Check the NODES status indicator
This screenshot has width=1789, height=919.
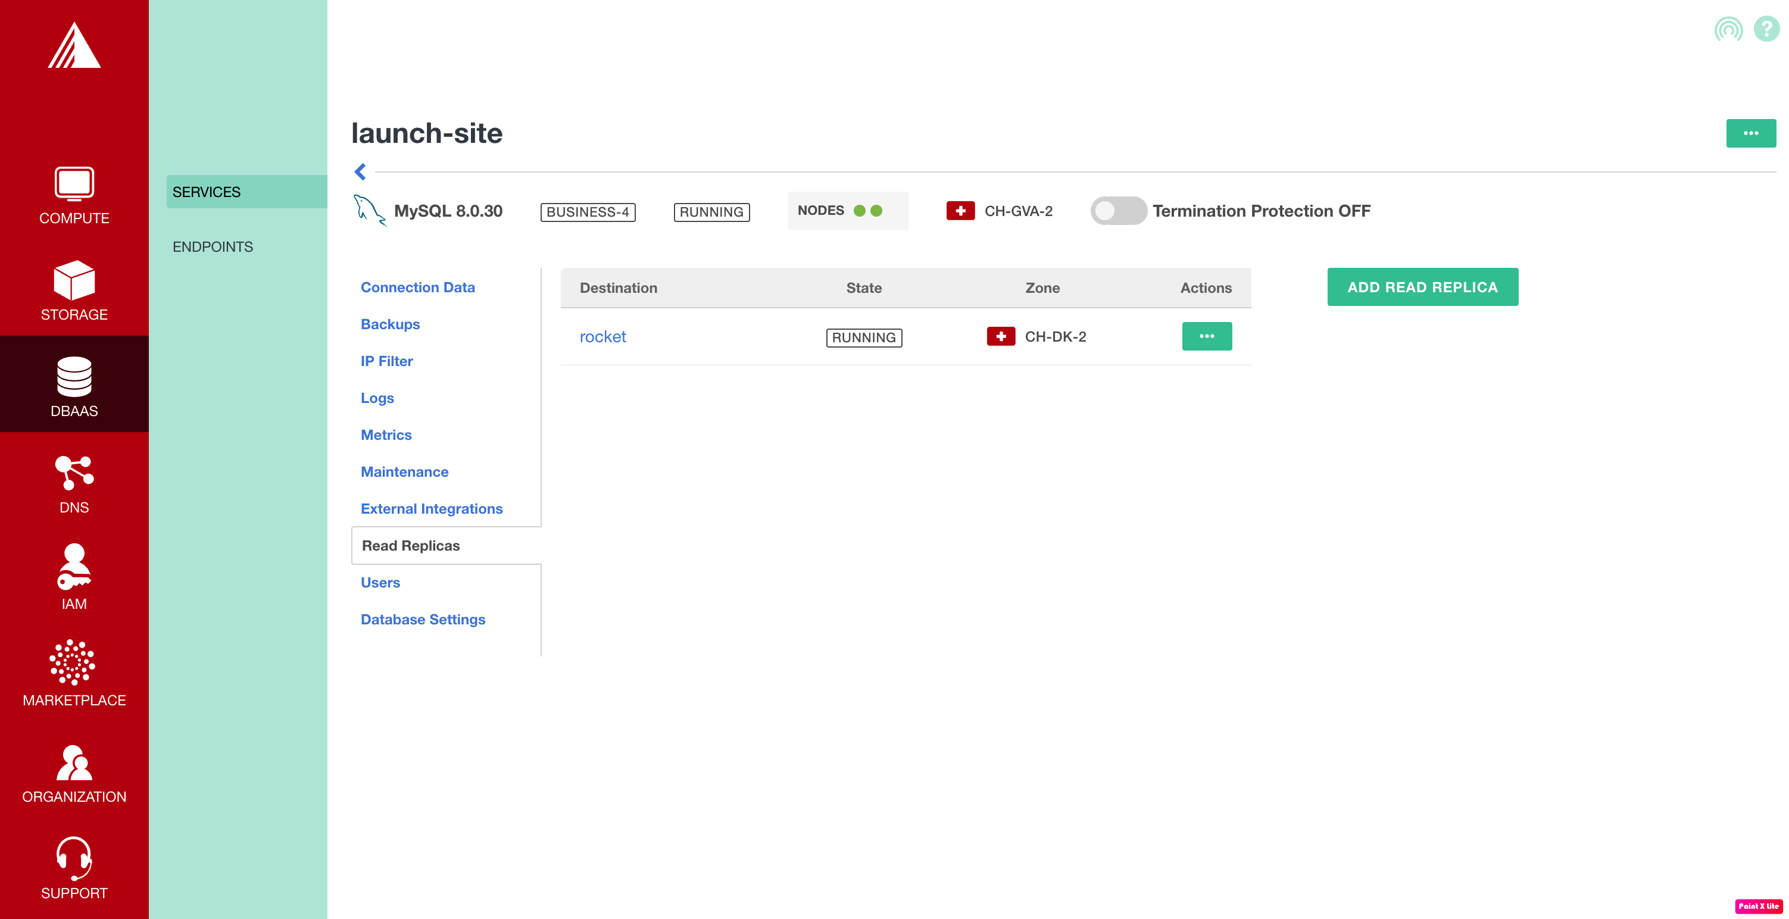point(847,210)
